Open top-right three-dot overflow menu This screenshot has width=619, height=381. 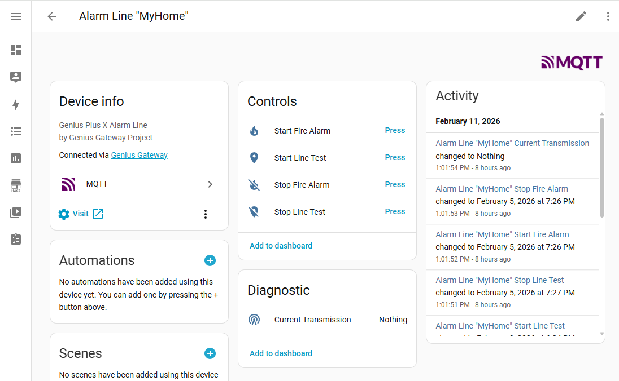608,16
